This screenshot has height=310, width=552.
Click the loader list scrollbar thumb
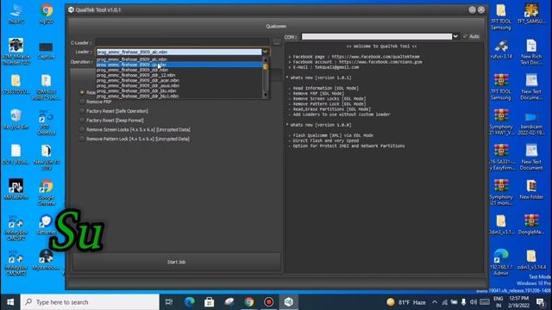[266, 66]
